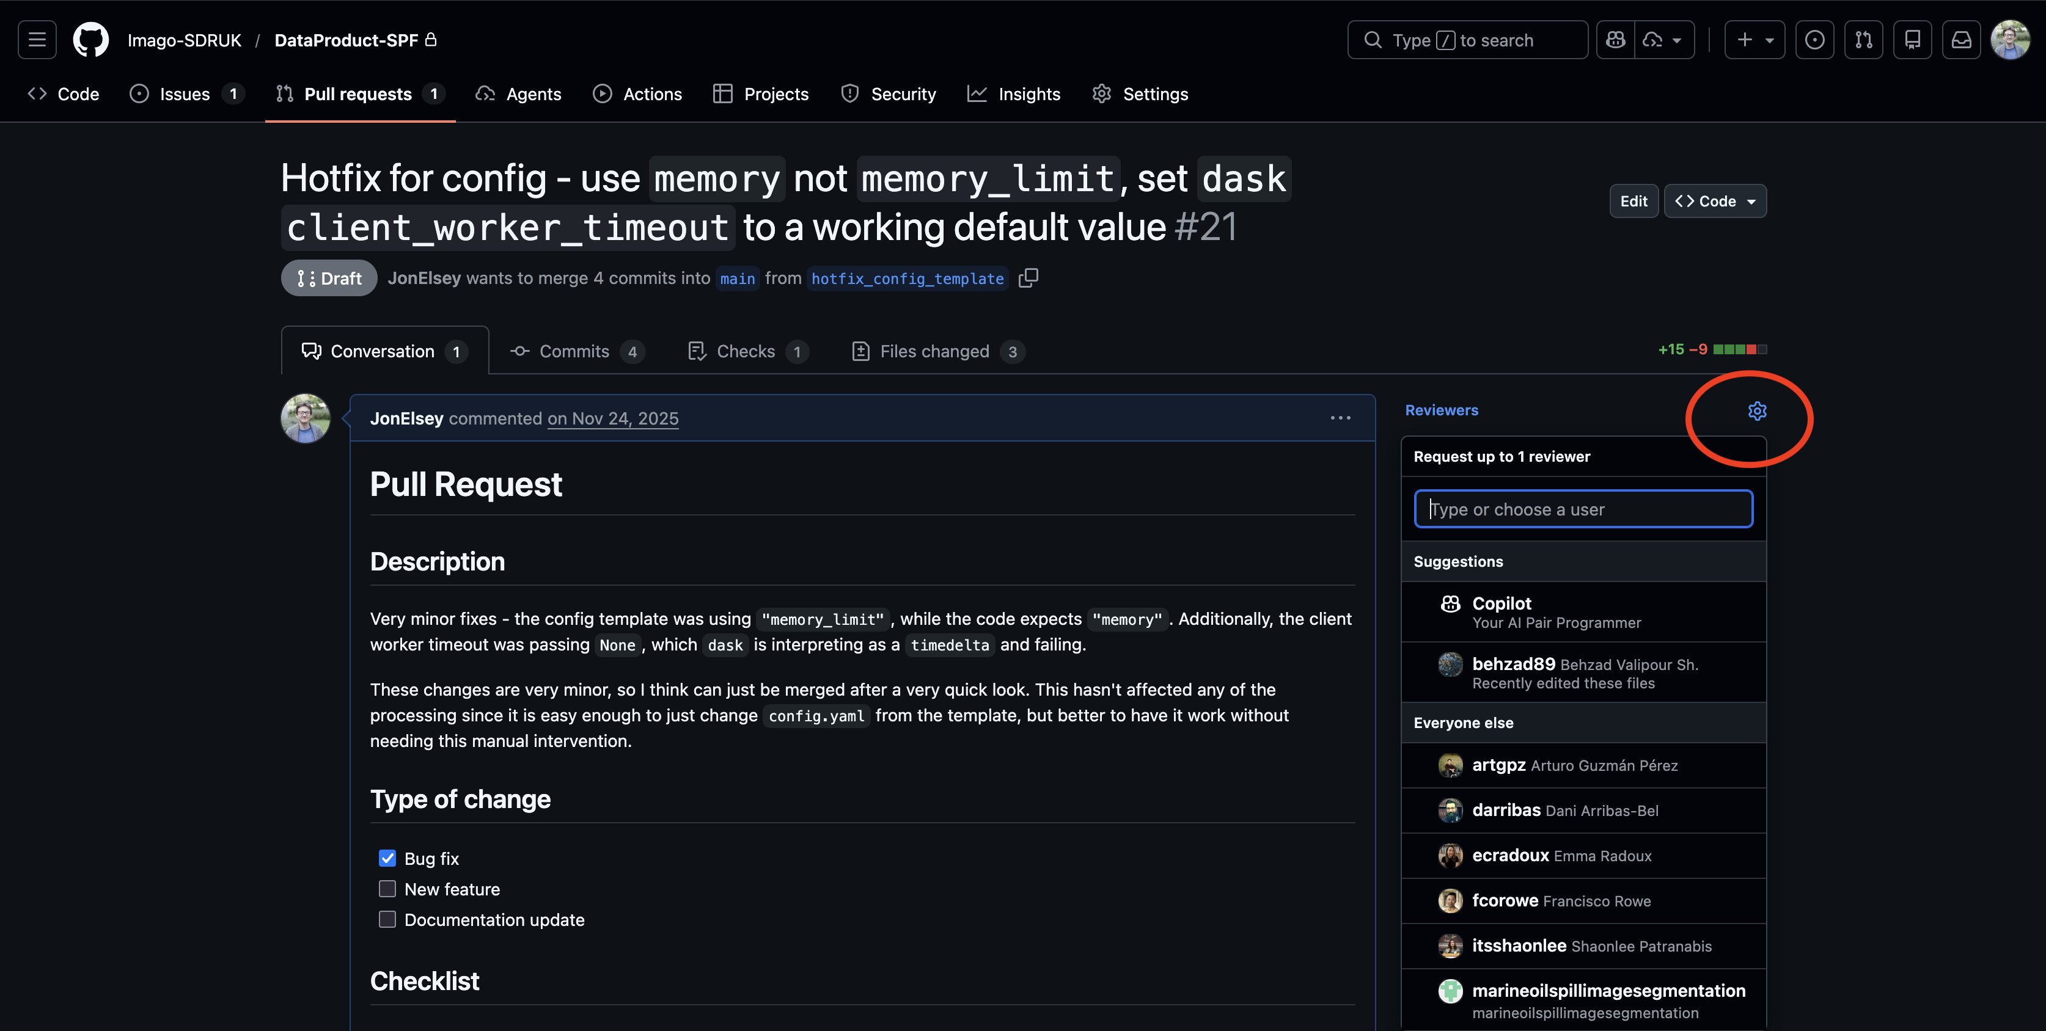Image resolution: width=2046 pixels, height=1031 pixels.
Task: Copy branch name with the copy icon
Action: (1028, 278)
